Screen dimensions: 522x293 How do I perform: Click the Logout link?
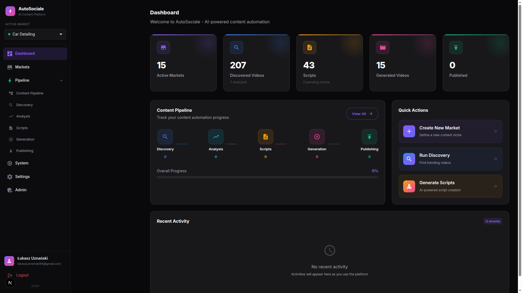tap(22, 275)
